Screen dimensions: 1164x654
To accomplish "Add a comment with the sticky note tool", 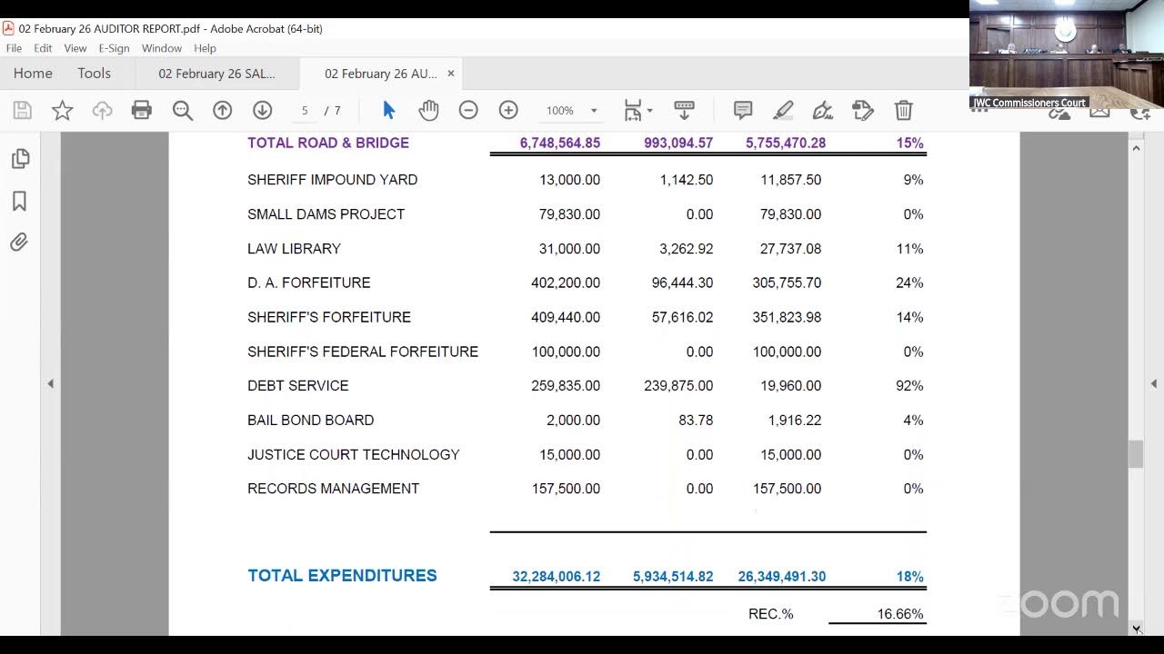I will [x=743, y=111].
